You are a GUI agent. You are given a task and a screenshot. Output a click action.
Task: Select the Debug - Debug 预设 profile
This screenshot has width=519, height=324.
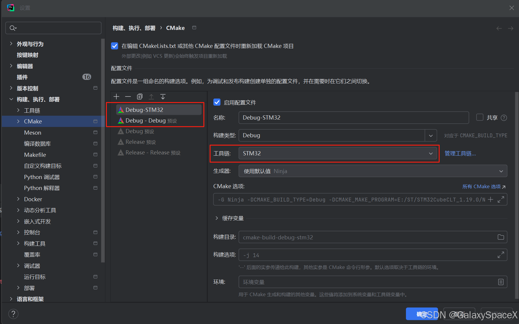tap(159, 121)
